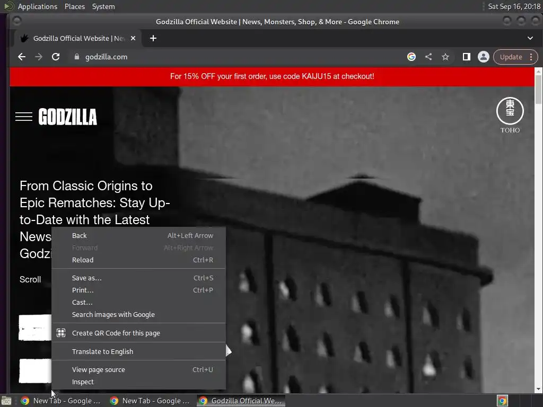Open the side panel icon
Screen dimensions: 543x407
pyautogui.click(x=467, y=57)
